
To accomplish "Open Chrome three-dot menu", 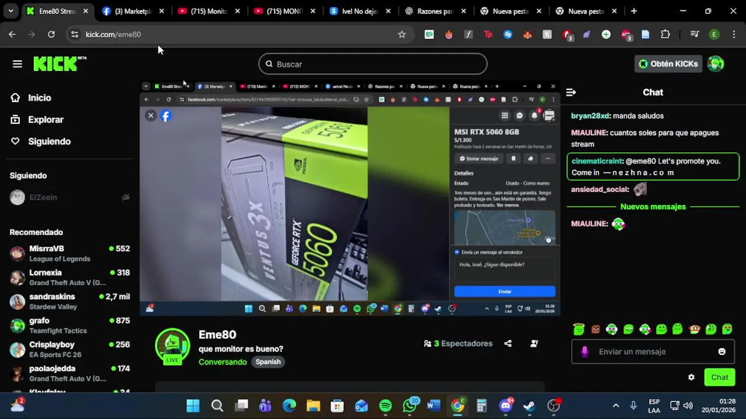I will (733, 34).
